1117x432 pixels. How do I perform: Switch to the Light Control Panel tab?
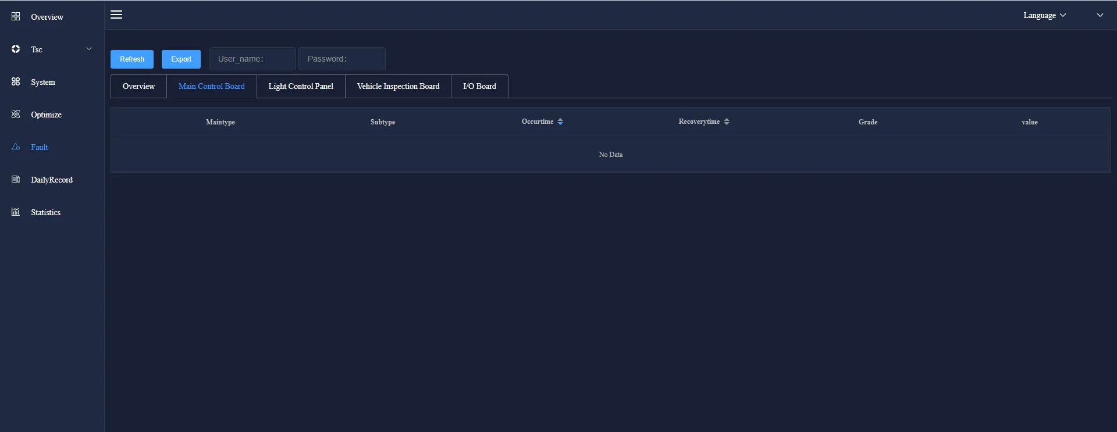[301, 86]
